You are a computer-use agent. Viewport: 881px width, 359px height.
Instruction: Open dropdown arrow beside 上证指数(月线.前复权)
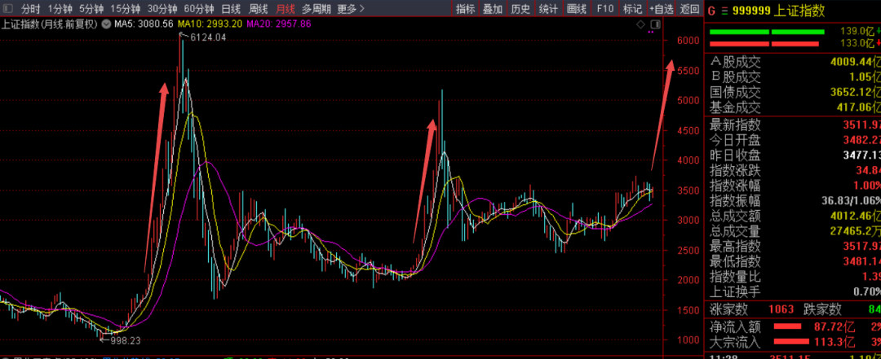(x=107, y=24)
